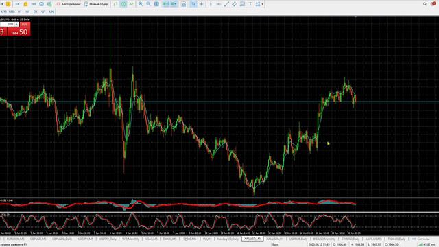Draw a horizontal line
The height and width of the screenshot is (247, 439).
pyautogui.click(x=218, y=4)
